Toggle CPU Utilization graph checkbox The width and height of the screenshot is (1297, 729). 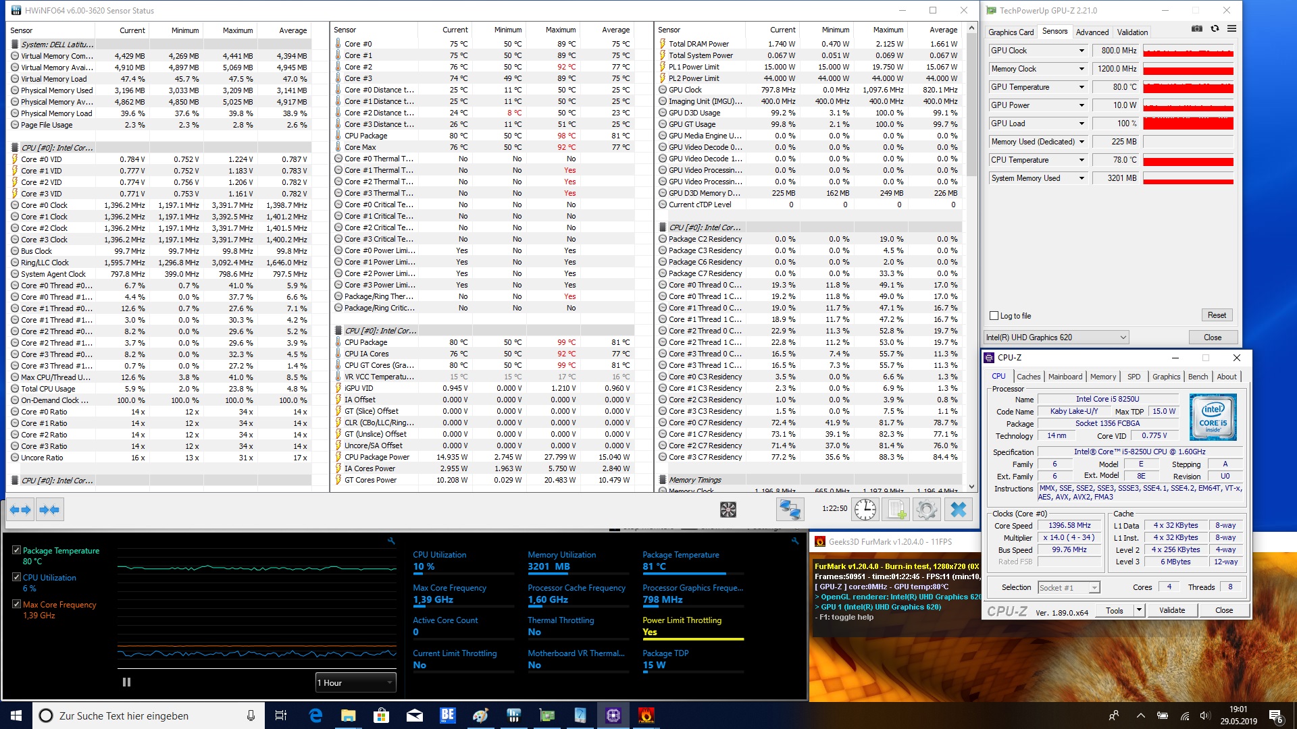16,577
